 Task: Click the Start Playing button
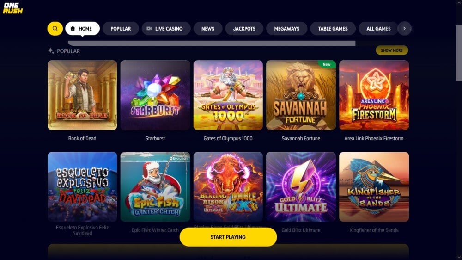coord(228,237)
